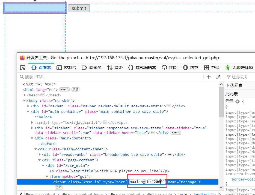The width and height of the screenshot is (255, 195).
Task: Click ellipsis badge in breadcrumbs div
Action: point(169,154)
